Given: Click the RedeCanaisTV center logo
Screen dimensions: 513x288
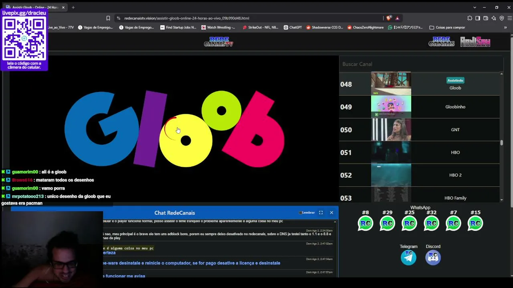Looking at the screenshot, I should coord(218,42).
